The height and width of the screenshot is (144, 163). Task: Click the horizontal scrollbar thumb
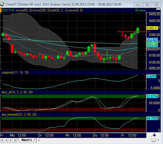coord(154,140)
